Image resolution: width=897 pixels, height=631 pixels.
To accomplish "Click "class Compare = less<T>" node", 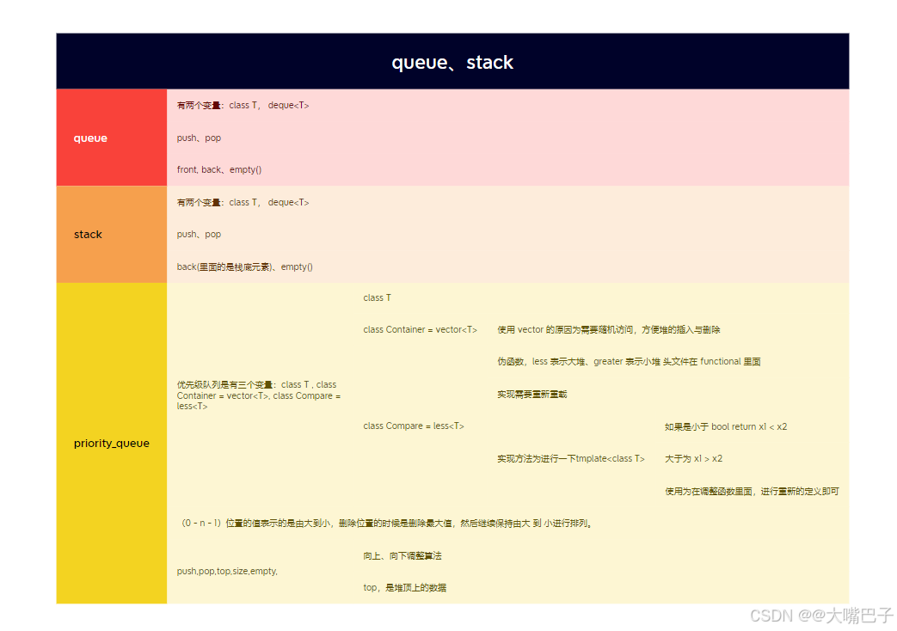I will click(x=413, y=426).
